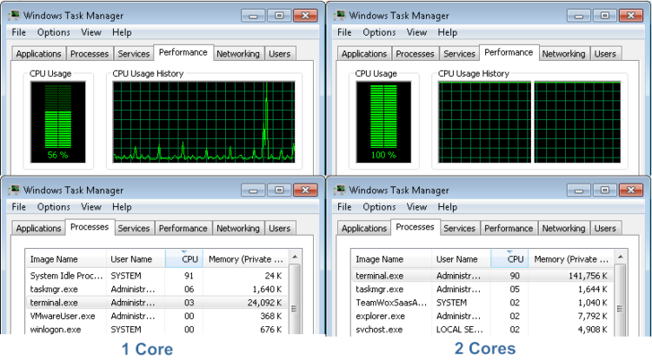Maximize the top-right Task Manager window

coord(604,16)
